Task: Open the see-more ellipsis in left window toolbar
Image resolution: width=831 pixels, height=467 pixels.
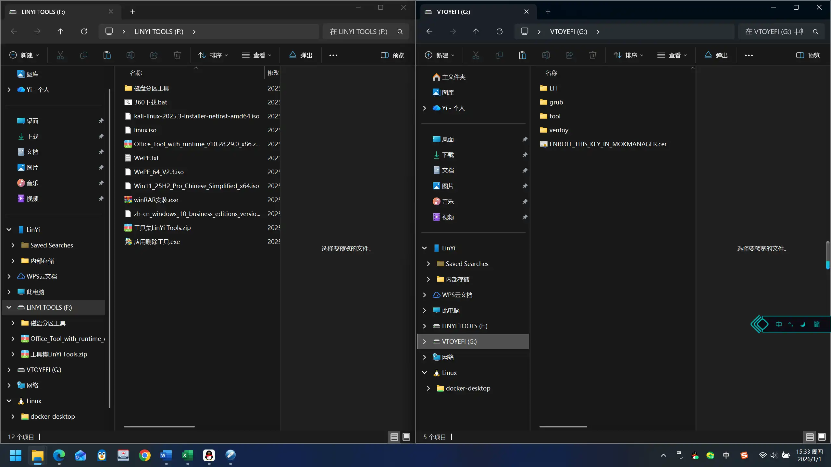Action: [x=333, y=55]
